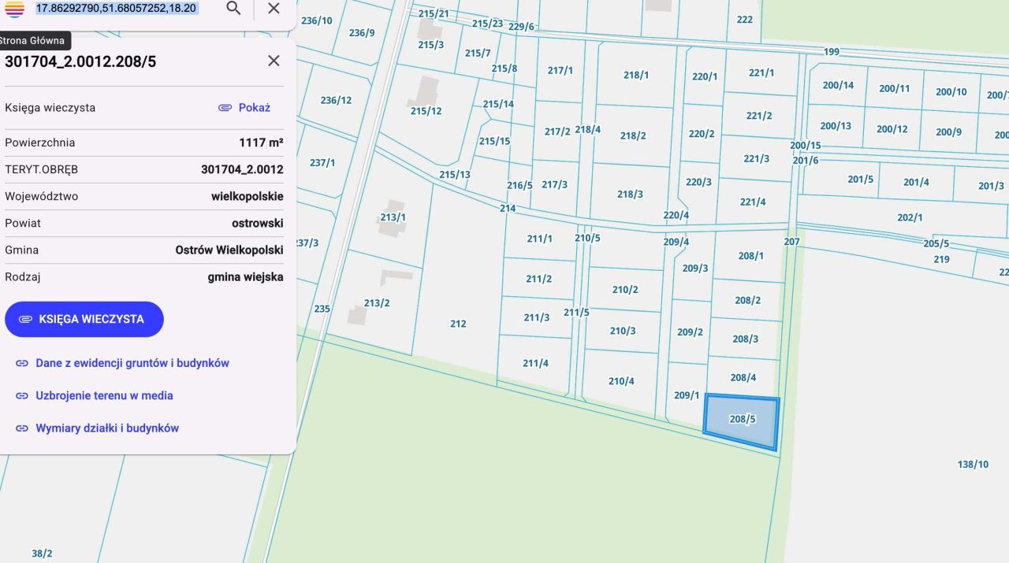
Task: Select parcel 218/2 on the map
Action: 633,135
